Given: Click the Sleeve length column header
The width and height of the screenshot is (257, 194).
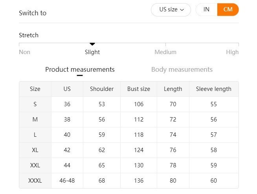Looking at the screenshot, I should click(213, 89).
